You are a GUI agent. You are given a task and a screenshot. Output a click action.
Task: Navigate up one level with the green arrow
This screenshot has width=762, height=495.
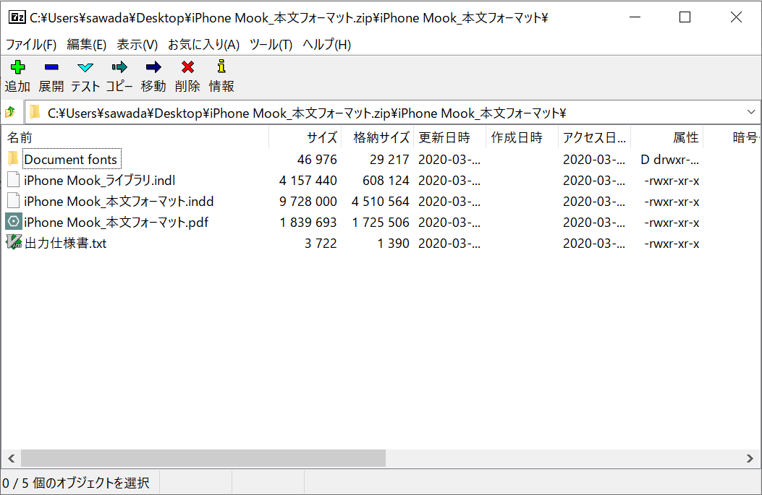click(x=11, y=112)
